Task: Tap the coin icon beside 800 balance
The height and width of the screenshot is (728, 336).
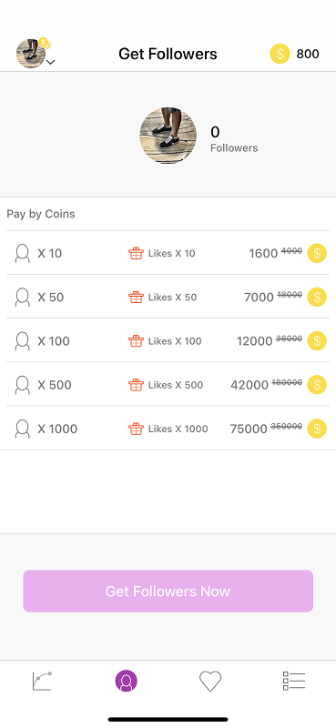Action: pos(280,54)
